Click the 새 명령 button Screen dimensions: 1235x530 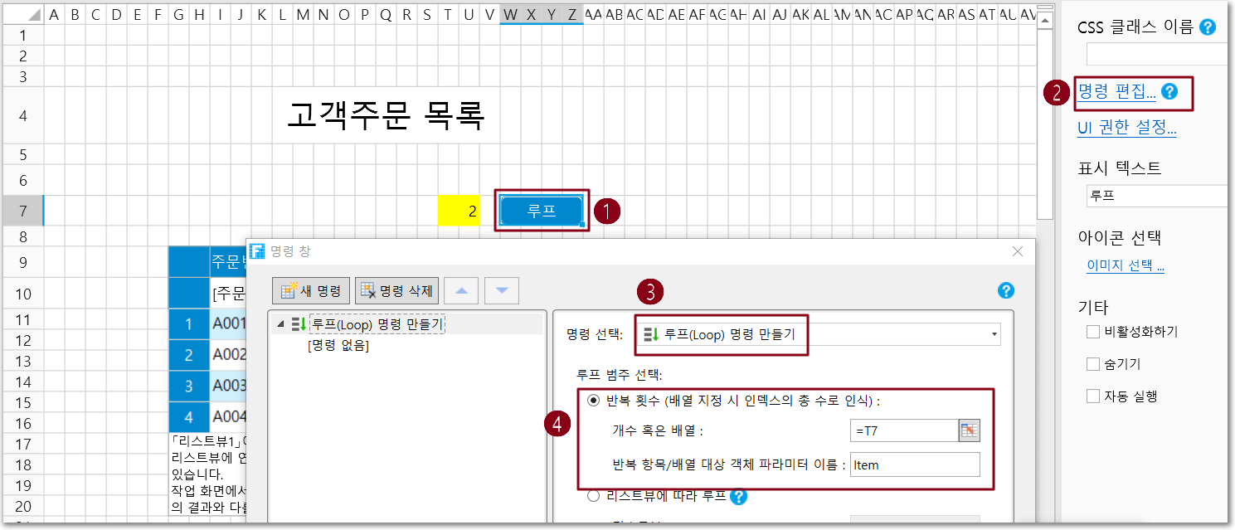pos(311,290)
